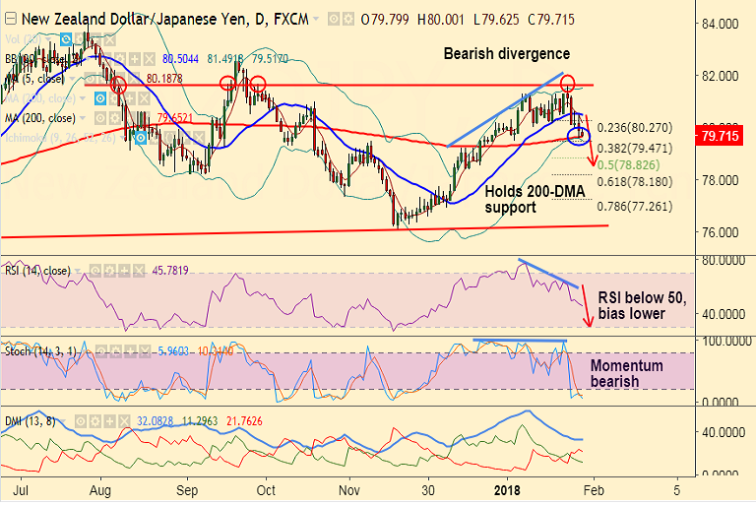The image size is (756, 505).
Task: Click the Ichimoku (9, 26, 52, 26) label
Action: (x=60, y=138)
